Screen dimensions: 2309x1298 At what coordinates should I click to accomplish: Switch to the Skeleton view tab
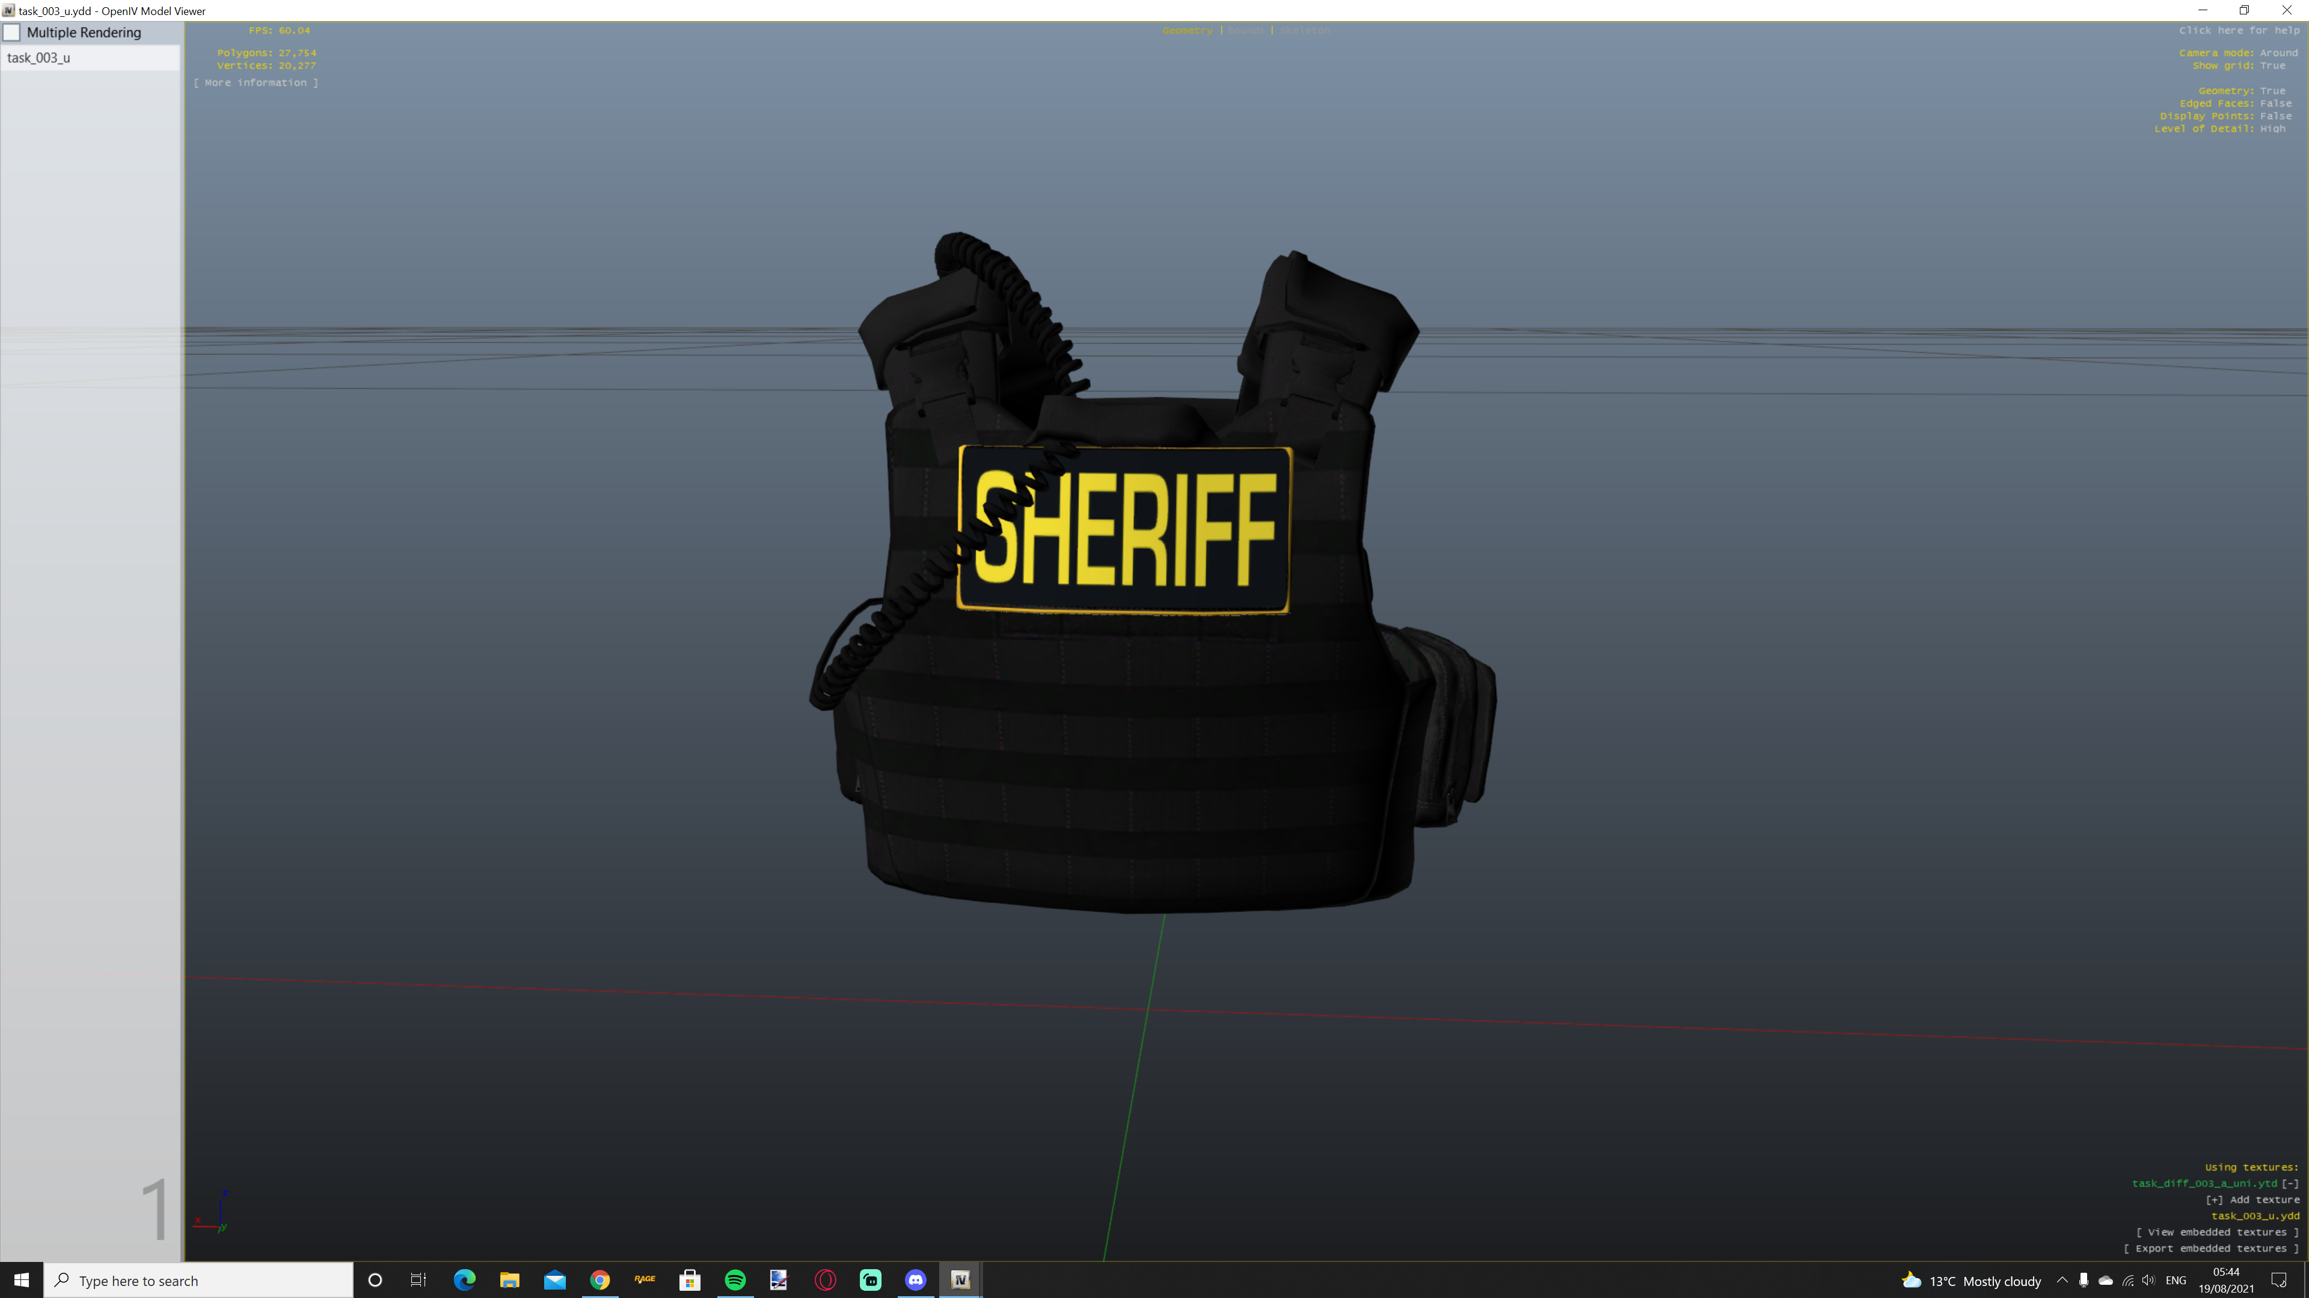1304,31
